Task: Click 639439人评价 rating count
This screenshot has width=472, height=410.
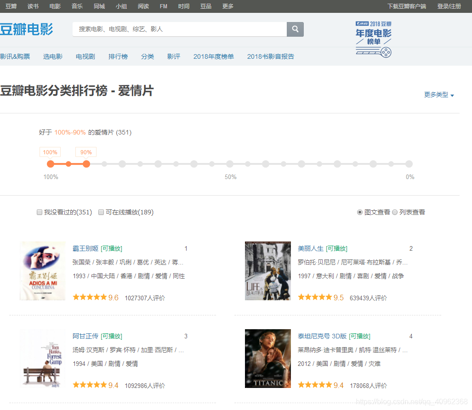Action: coord(369,298)
